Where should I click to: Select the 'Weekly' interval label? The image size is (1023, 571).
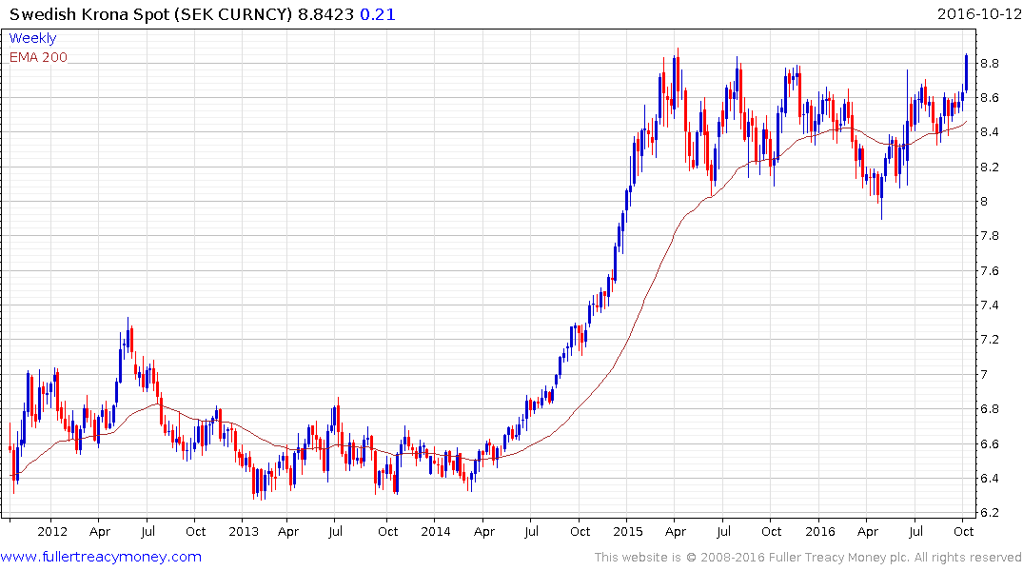pos(32,38)
